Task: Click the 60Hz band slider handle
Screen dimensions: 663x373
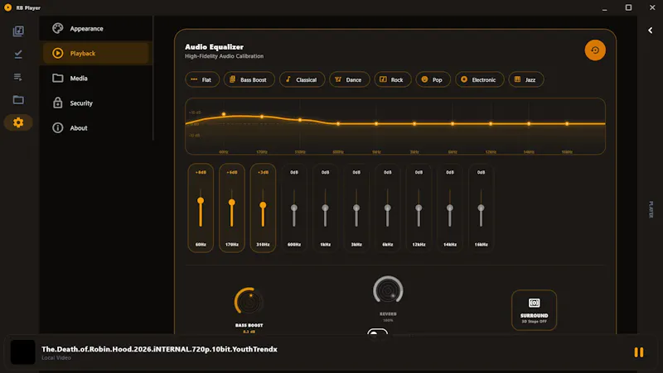Action: [x=201, y=201]
